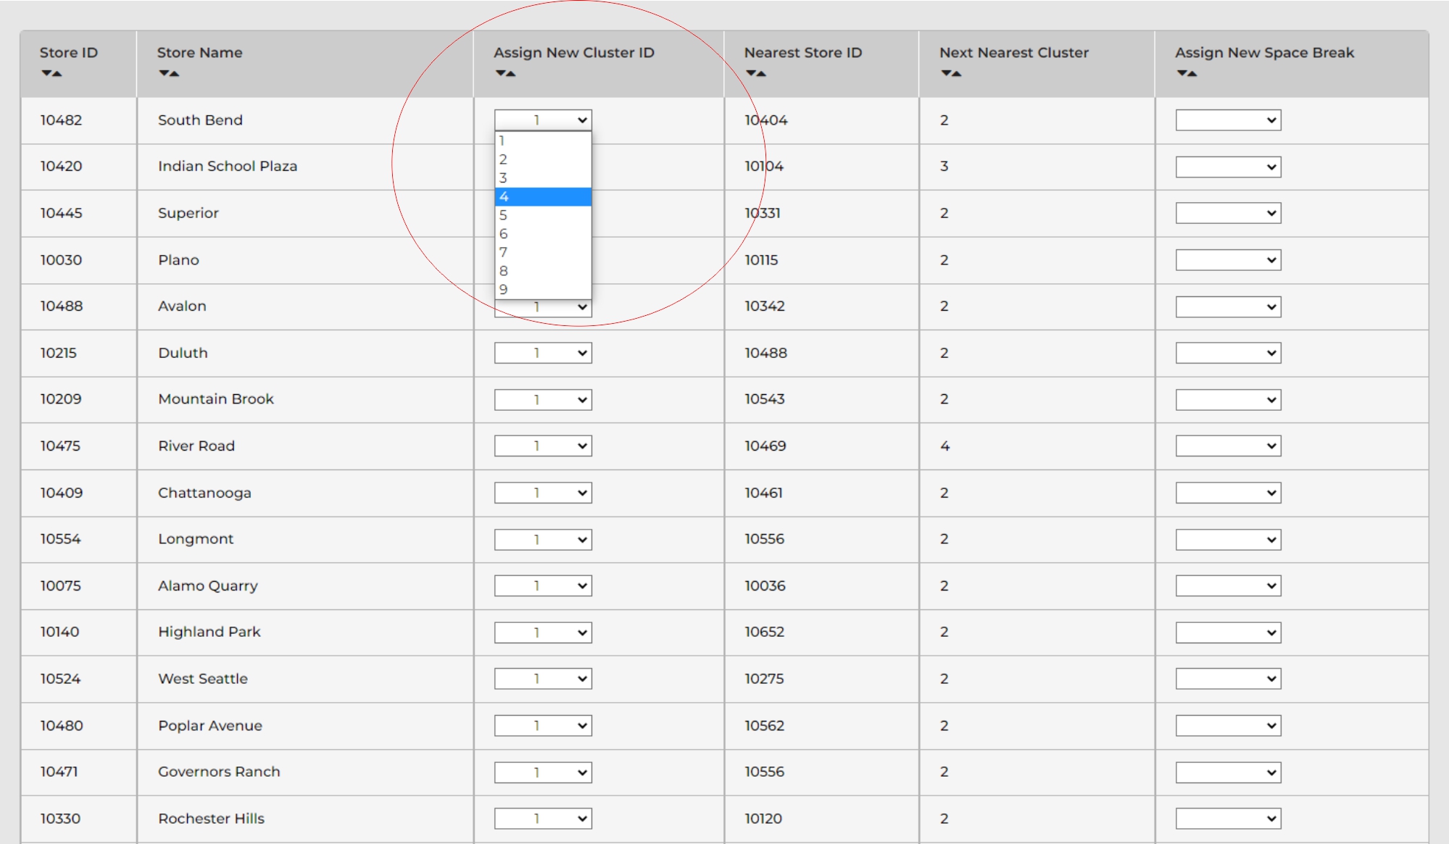Choose option 4 in cluster dropdown list

coord(542,196)
